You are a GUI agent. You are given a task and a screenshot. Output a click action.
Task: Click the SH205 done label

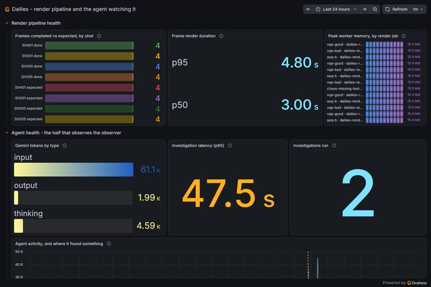coord(32,77)
